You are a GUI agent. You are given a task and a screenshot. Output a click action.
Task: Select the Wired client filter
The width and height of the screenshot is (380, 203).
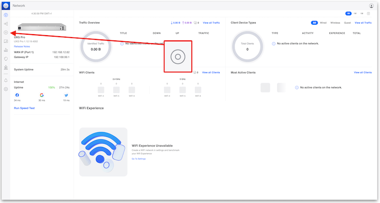323,23
